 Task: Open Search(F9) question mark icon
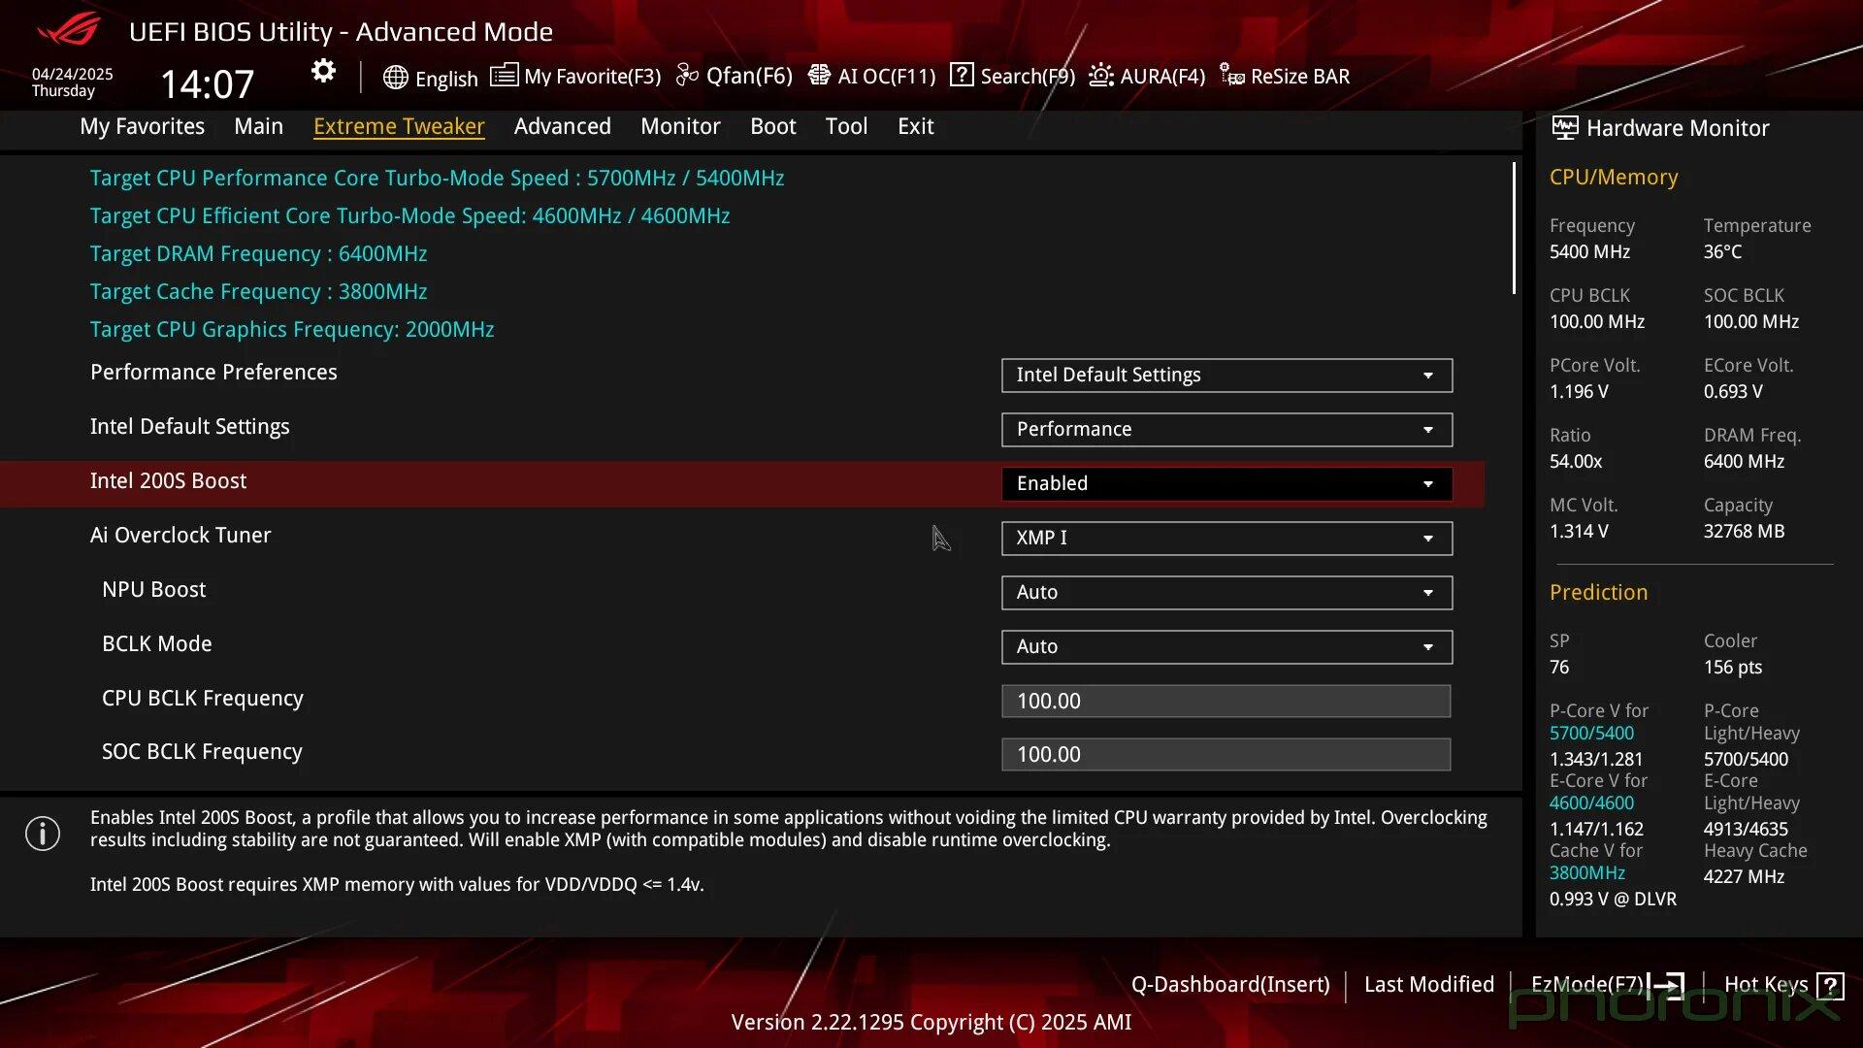click(961, 75)
